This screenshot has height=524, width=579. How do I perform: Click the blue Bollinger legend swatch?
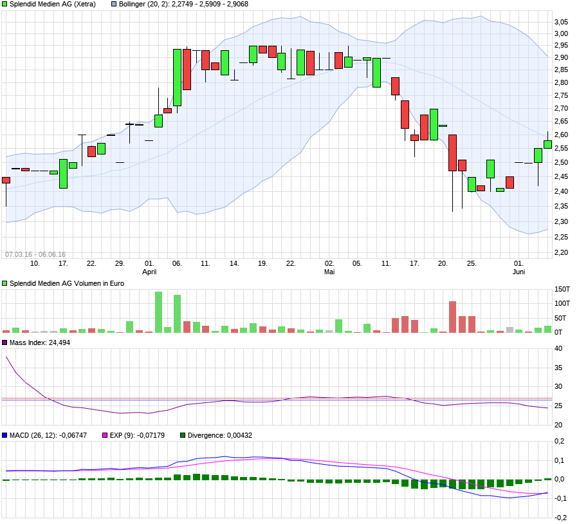tap(114, 4)
